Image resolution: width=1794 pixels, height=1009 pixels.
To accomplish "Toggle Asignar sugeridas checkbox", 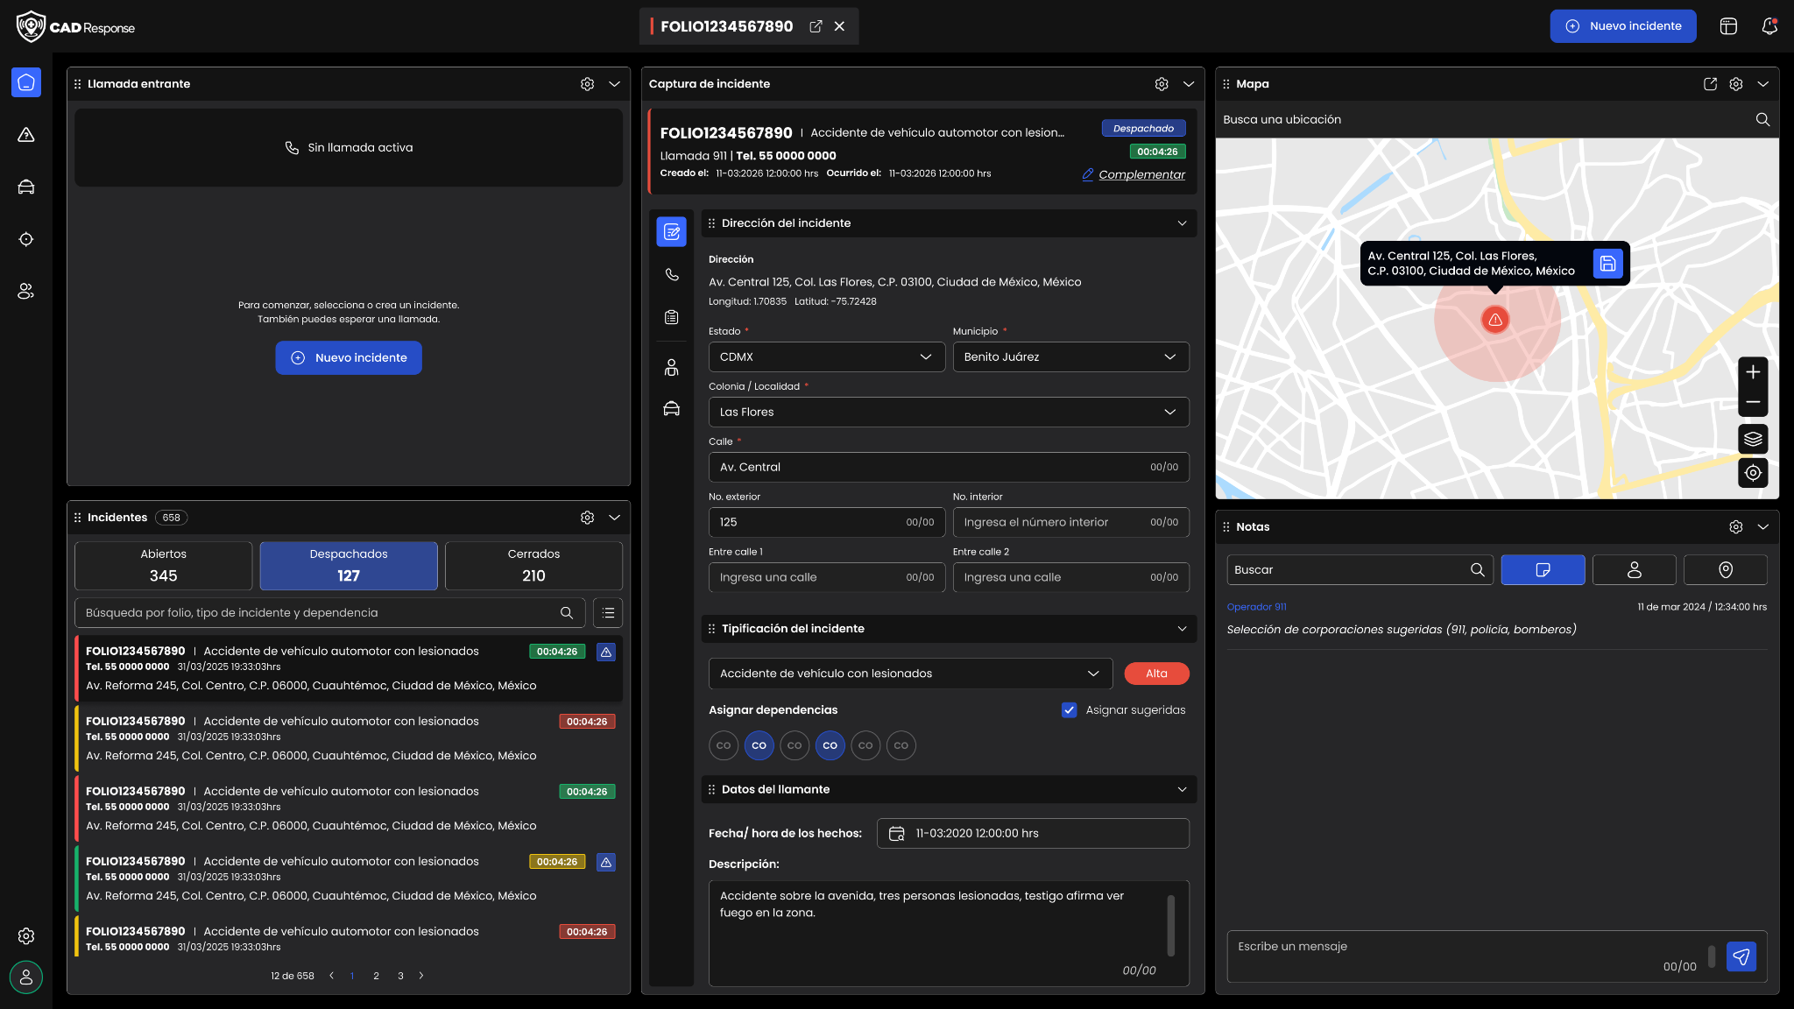I will 1069,710.
